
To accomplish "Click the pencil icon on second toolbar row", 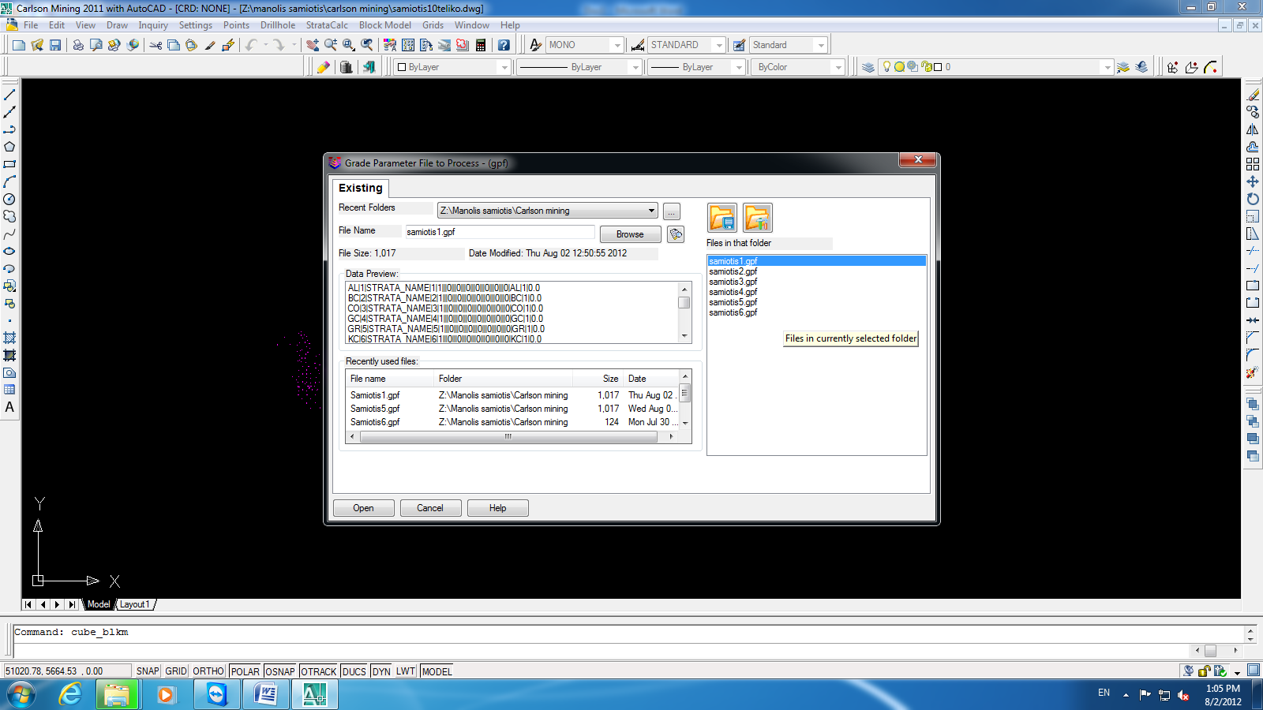I will coord(323,67).
